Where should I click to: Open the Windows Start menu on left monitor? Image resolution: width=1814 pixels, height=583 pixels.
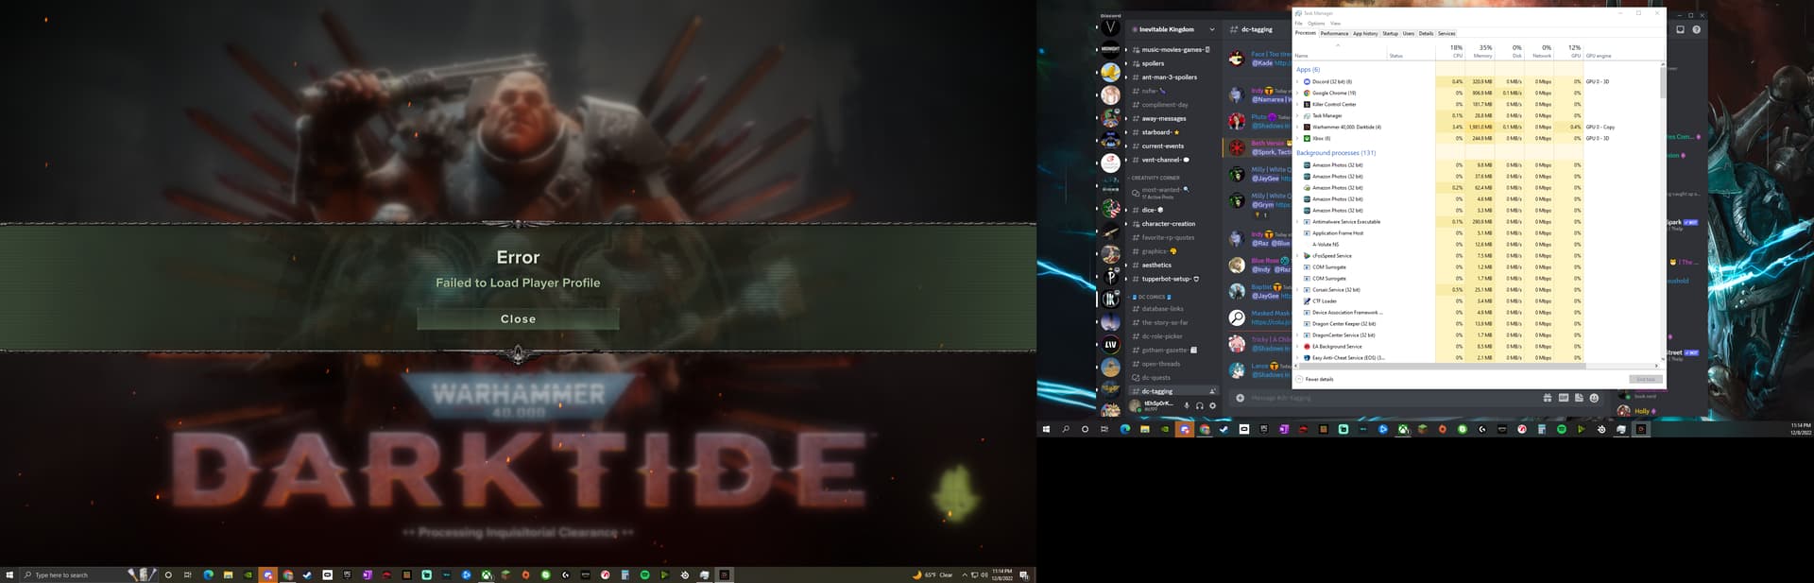pos(9,574)
